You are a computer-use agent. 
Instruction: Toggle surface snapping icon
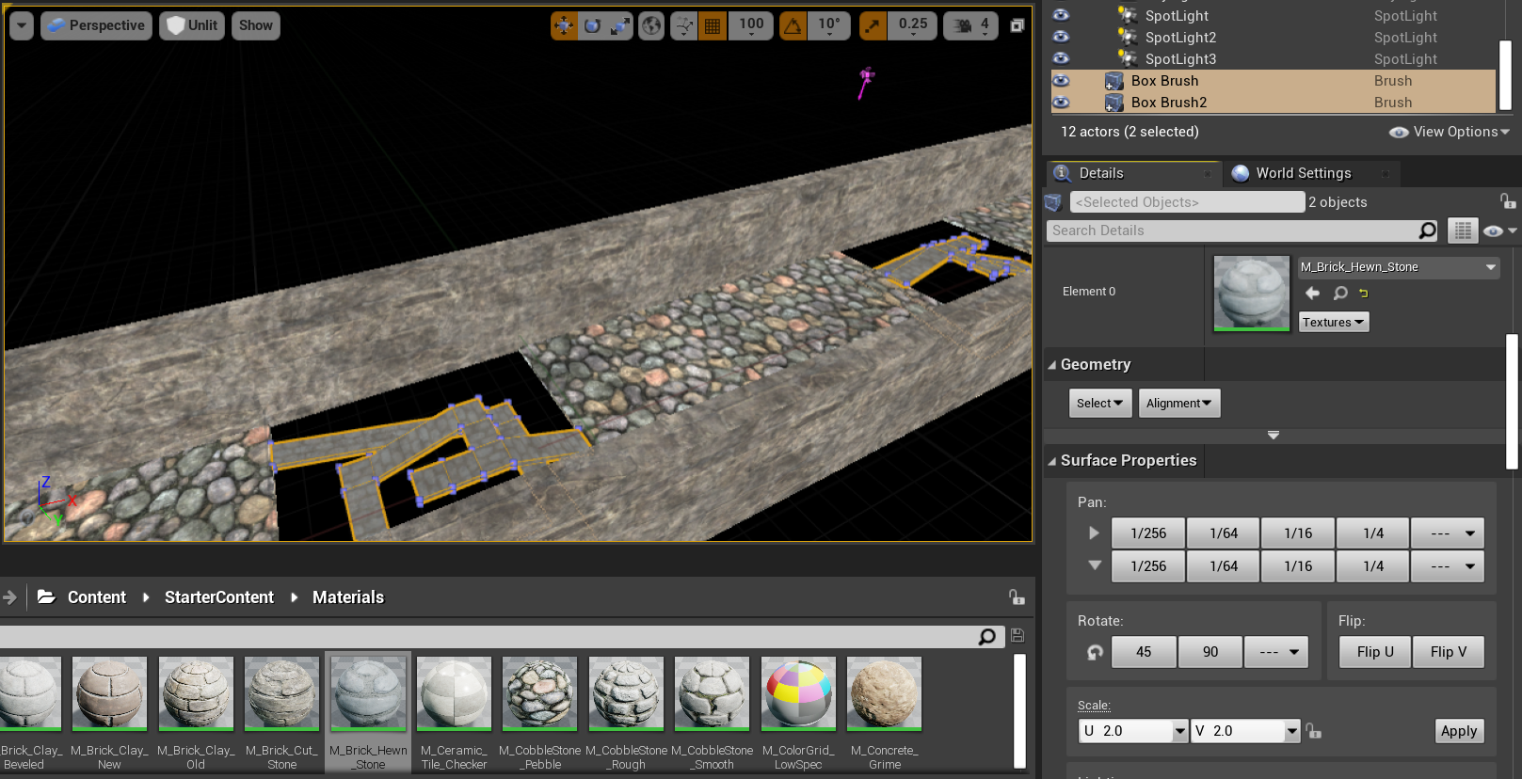(x=684, y=25)
